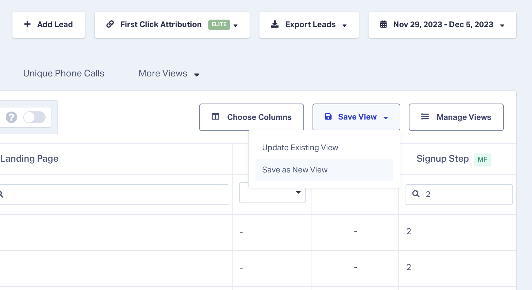Click the plus icon to add a lead
Image resolution: width=532 pixels, height=290 pixels.
point(27,24)
